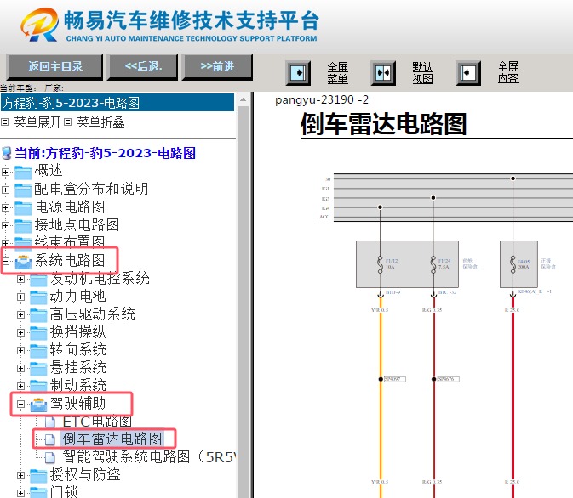Expand the 电源电路图 node
This screenshot has width=573, height=498.
pos(5,207)
